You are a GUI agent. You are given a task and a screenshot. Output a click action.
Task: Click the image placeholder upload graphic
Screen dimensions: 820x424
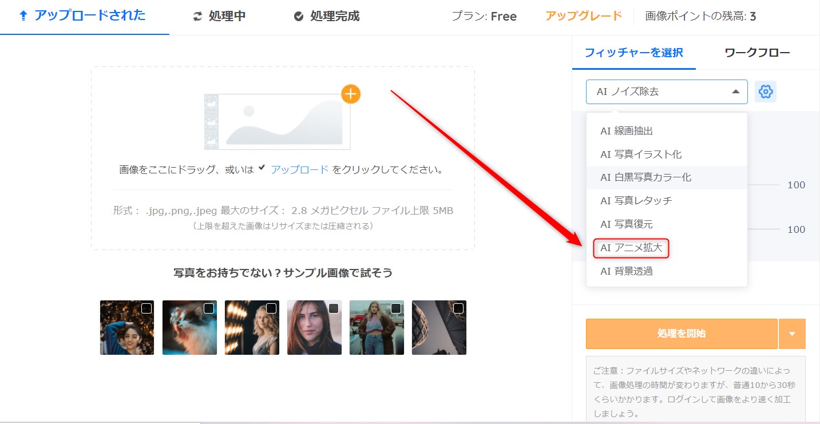coord(278,122)
